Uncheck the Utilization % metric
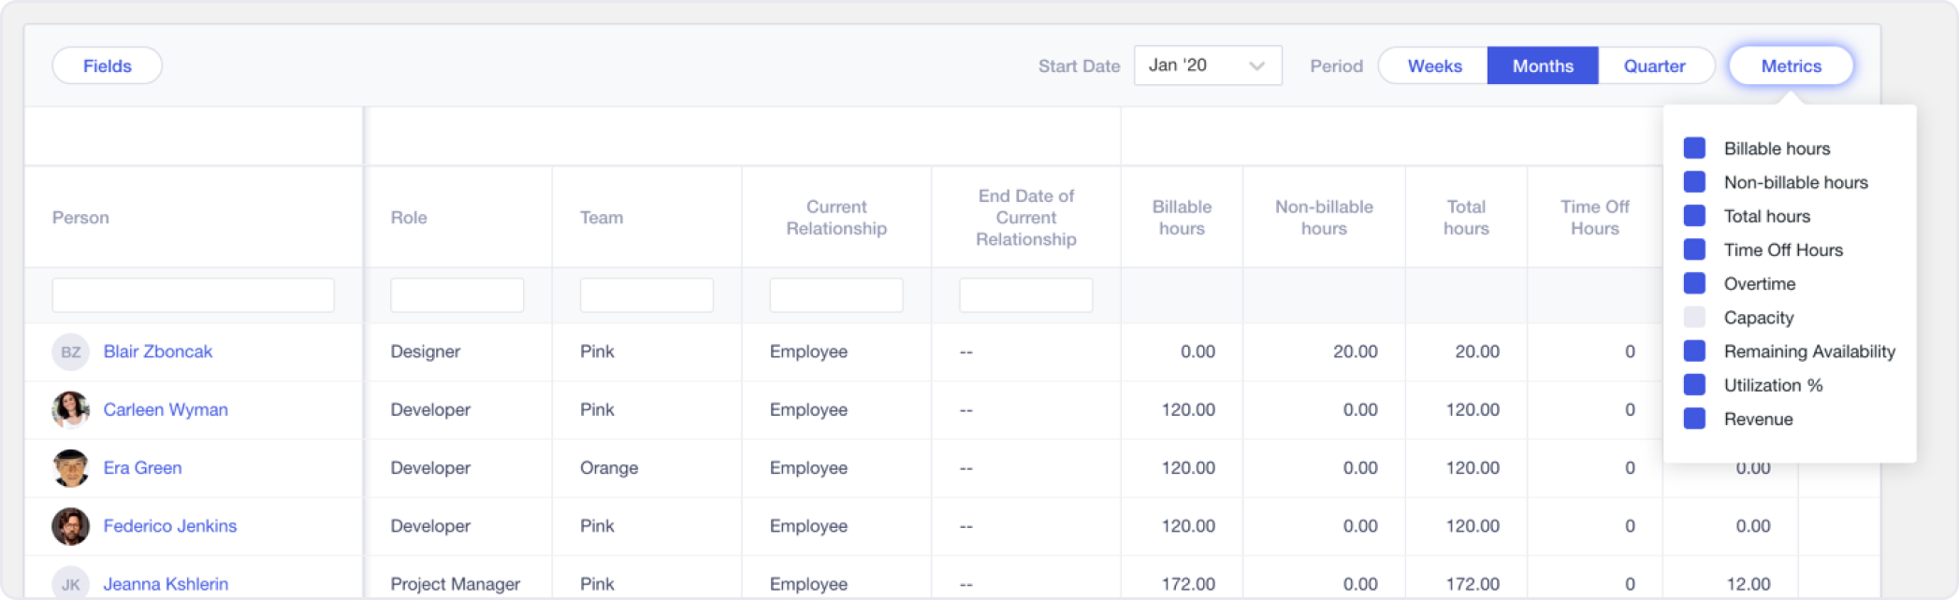The image size is (1959, 600). coord(1694,385)
